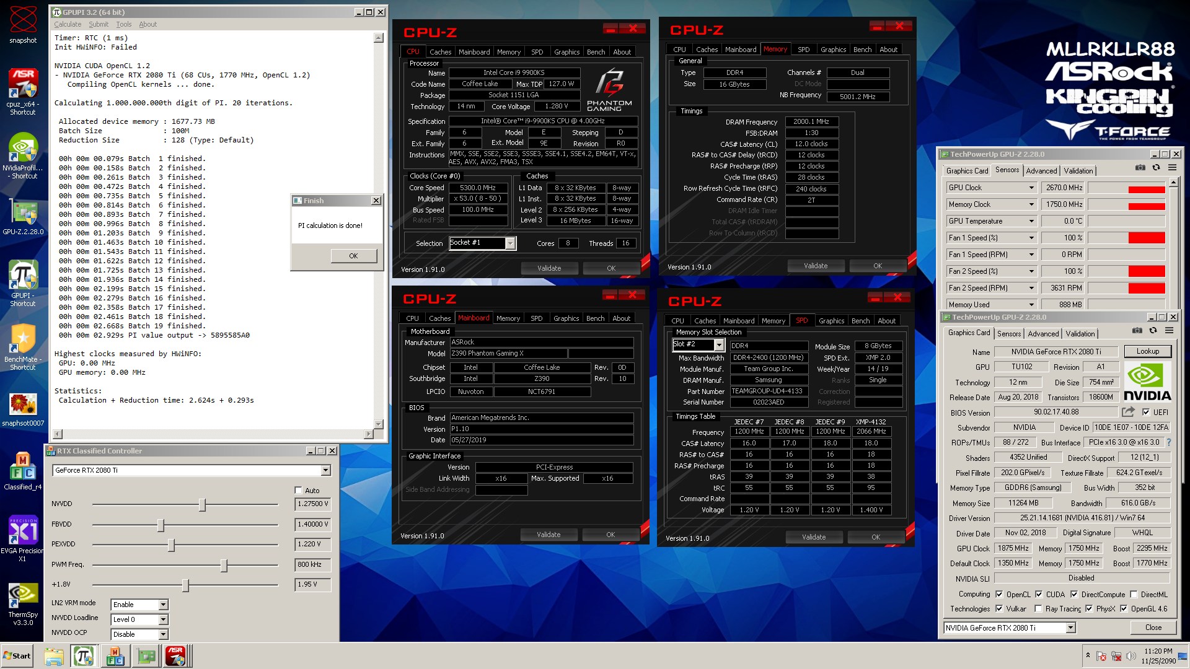Click the Close button in GPU-Z
The height and width of the screenshot is (669, 1190).
(1153, 627)
